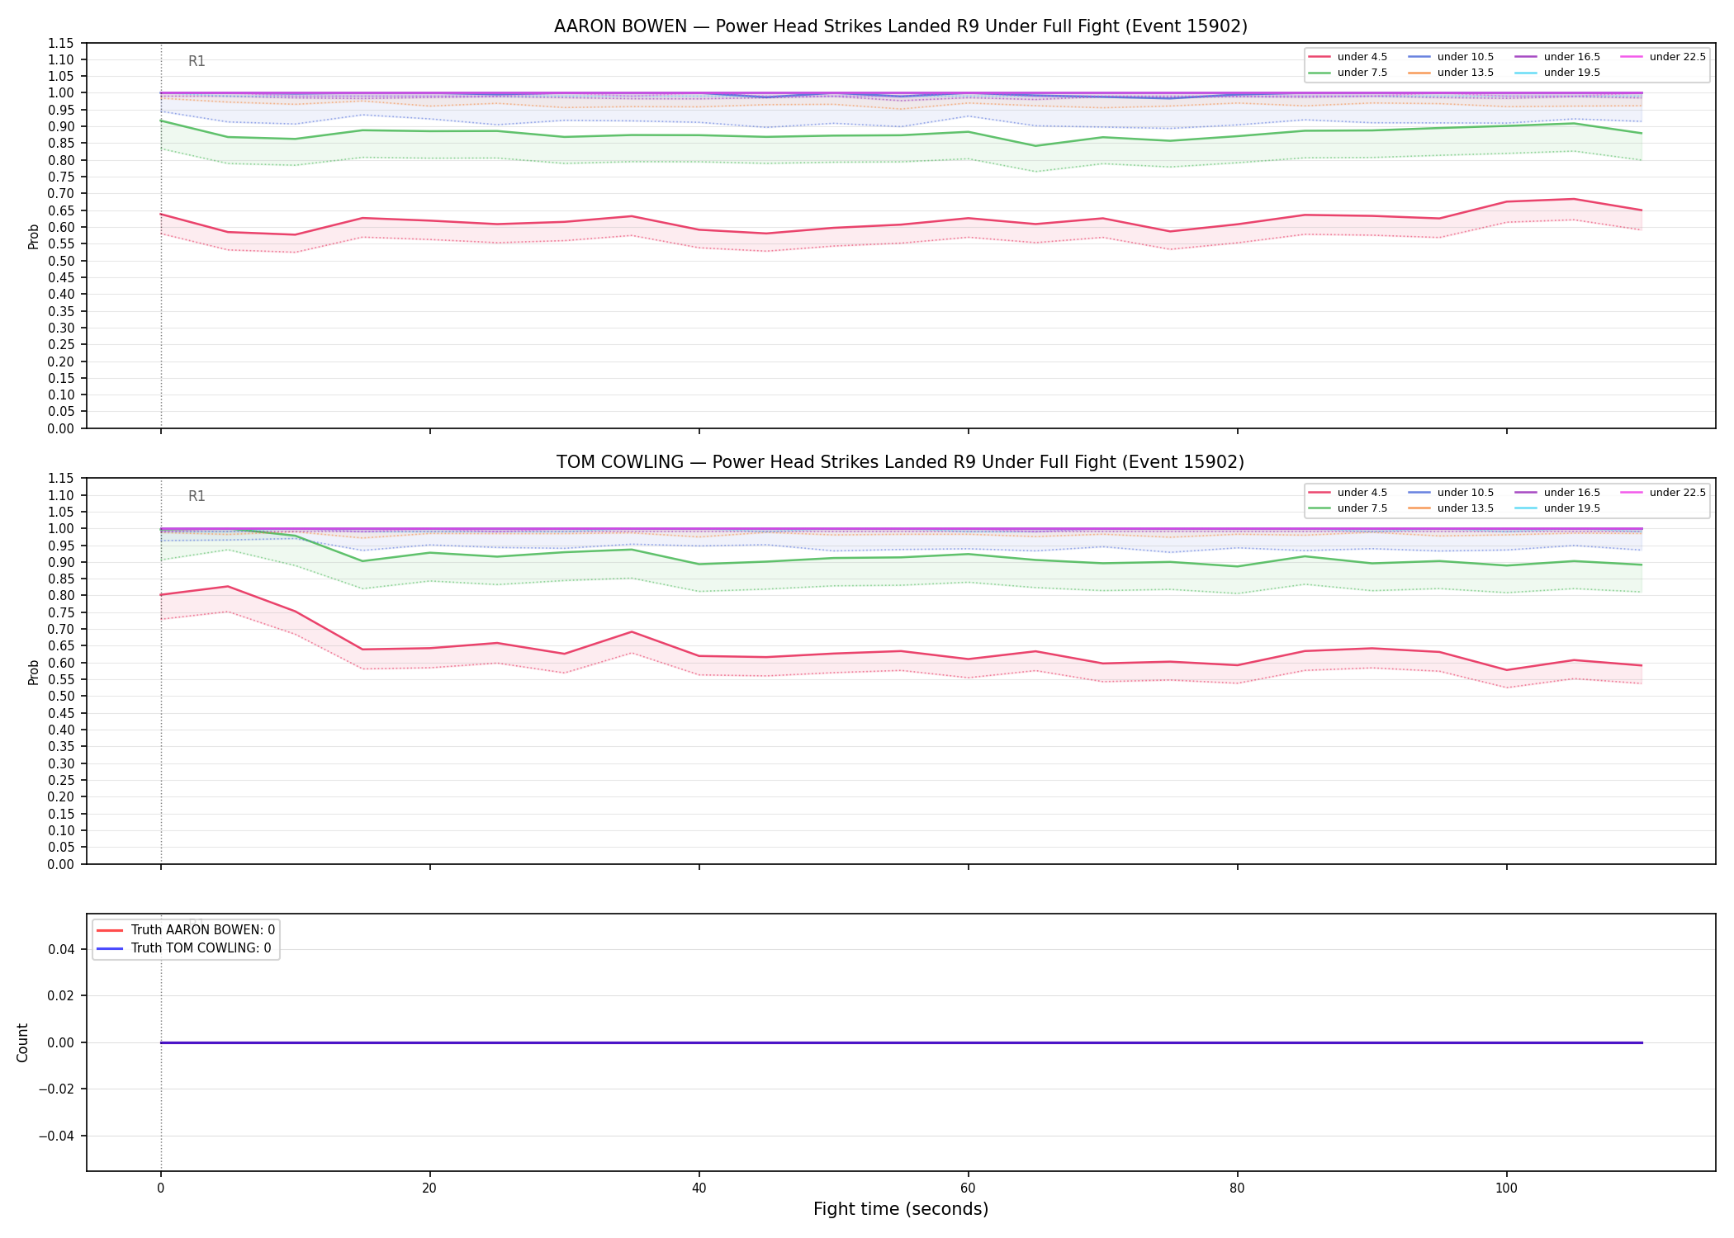Click the '−0.04' tick on the Count axis
This screenshot has height=1238, width=1734.
(56, 1136)
